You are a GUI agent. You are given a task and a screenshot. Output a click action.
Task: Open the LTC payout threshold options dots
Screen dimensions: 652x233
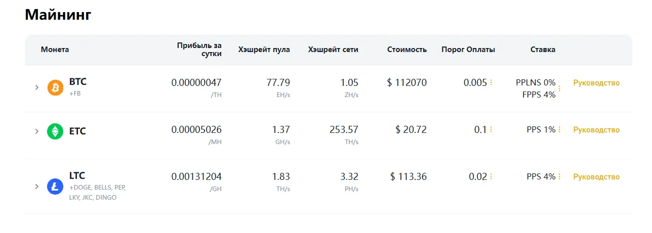491,177
